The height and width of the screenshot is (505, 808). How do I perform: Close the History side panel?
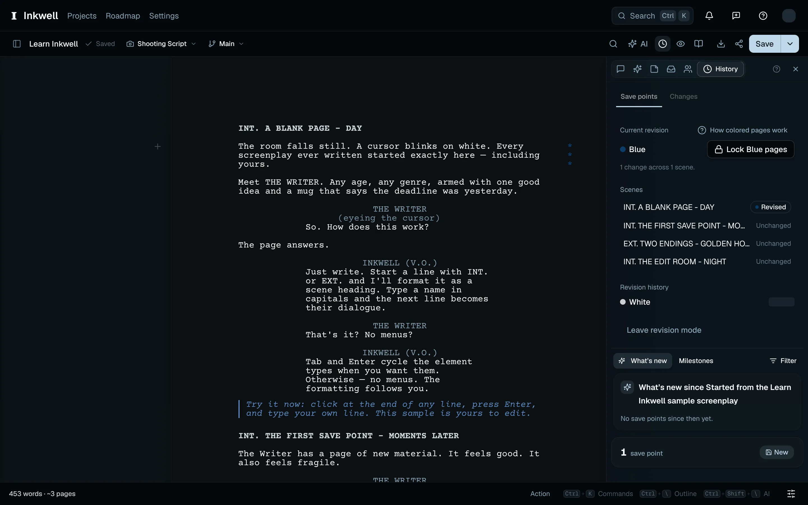[796, 69]
